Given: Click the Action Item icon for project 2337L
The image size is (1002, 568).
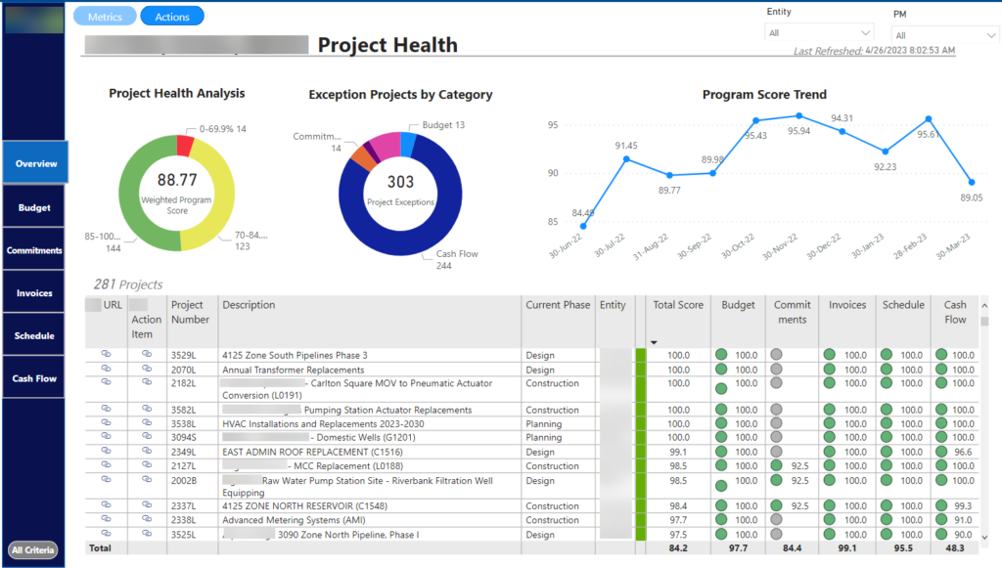Looking at the screenshot, I should coord(147,505).
